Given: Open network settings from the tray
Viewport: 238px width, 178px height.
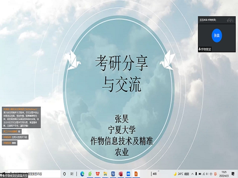Looking at the screenshot, I should (x=204, y=174).
